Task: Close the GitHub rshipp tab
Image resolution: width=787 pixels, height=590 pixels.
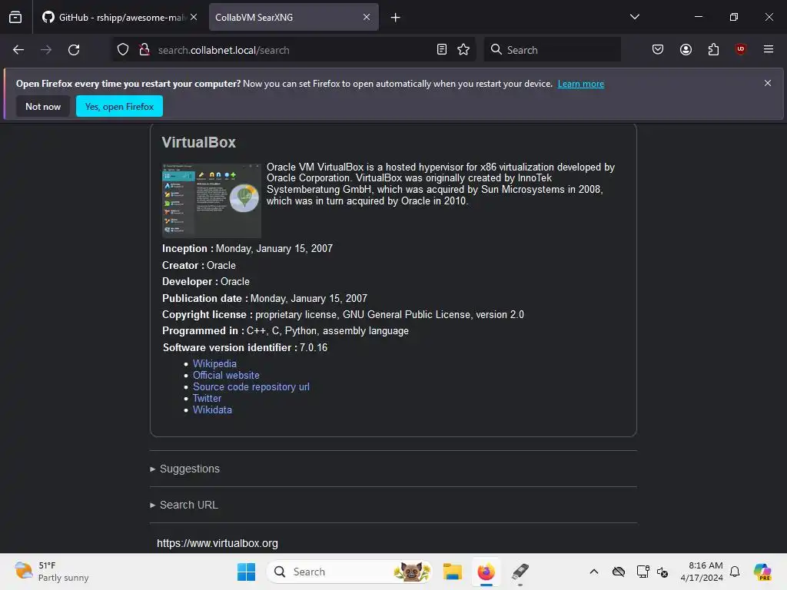Action: tap(194, 17)
